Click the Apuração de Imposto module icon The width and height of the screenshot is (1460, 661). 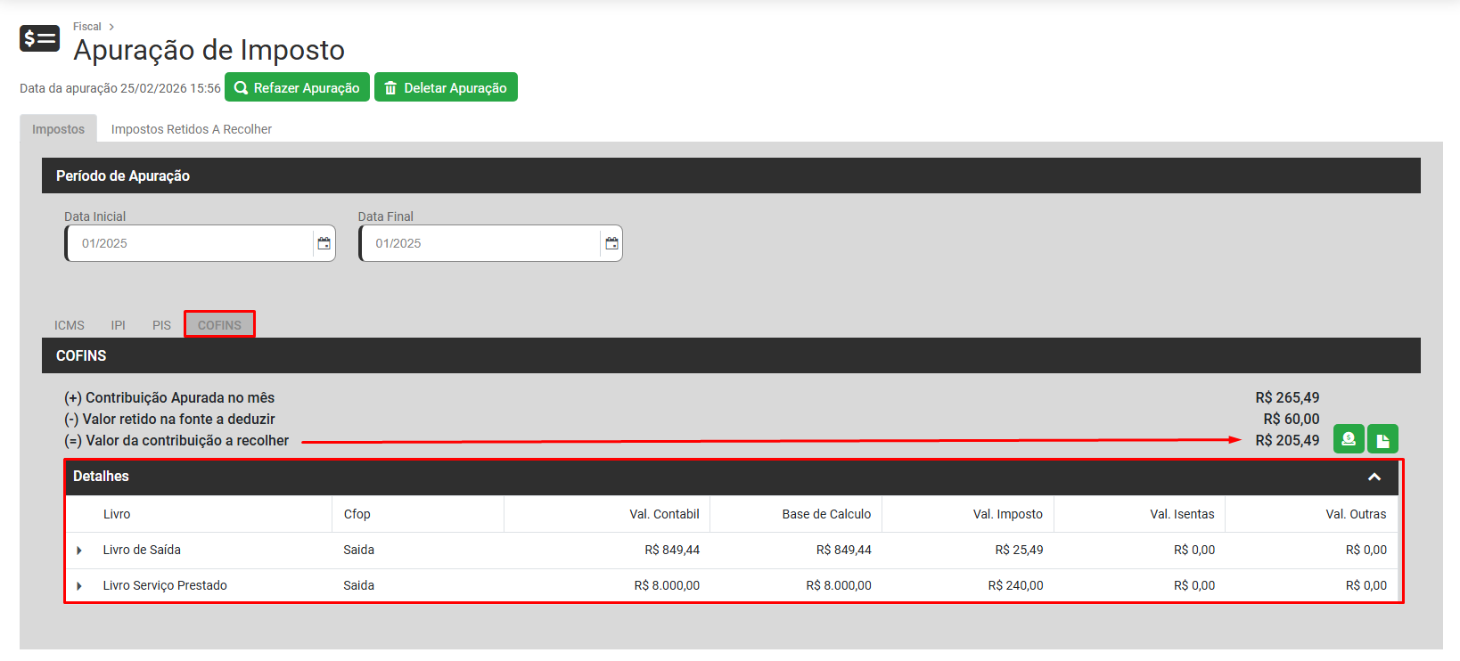(x=39, y=38)
